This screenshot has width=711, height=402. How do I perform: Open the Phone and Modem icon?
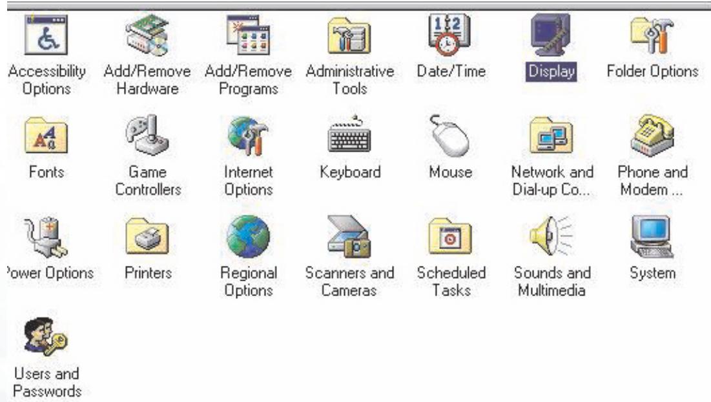[x=652, y=135]
